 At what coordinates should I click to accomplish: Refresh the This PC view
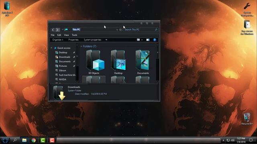coord(120,30)
